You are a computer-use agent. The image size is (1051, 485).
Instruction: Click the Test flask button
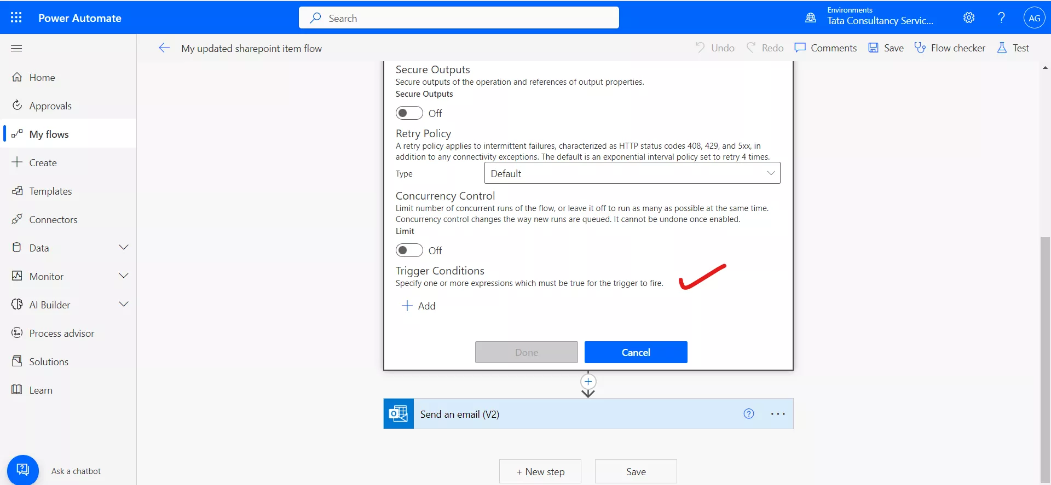coord(1013,48)
